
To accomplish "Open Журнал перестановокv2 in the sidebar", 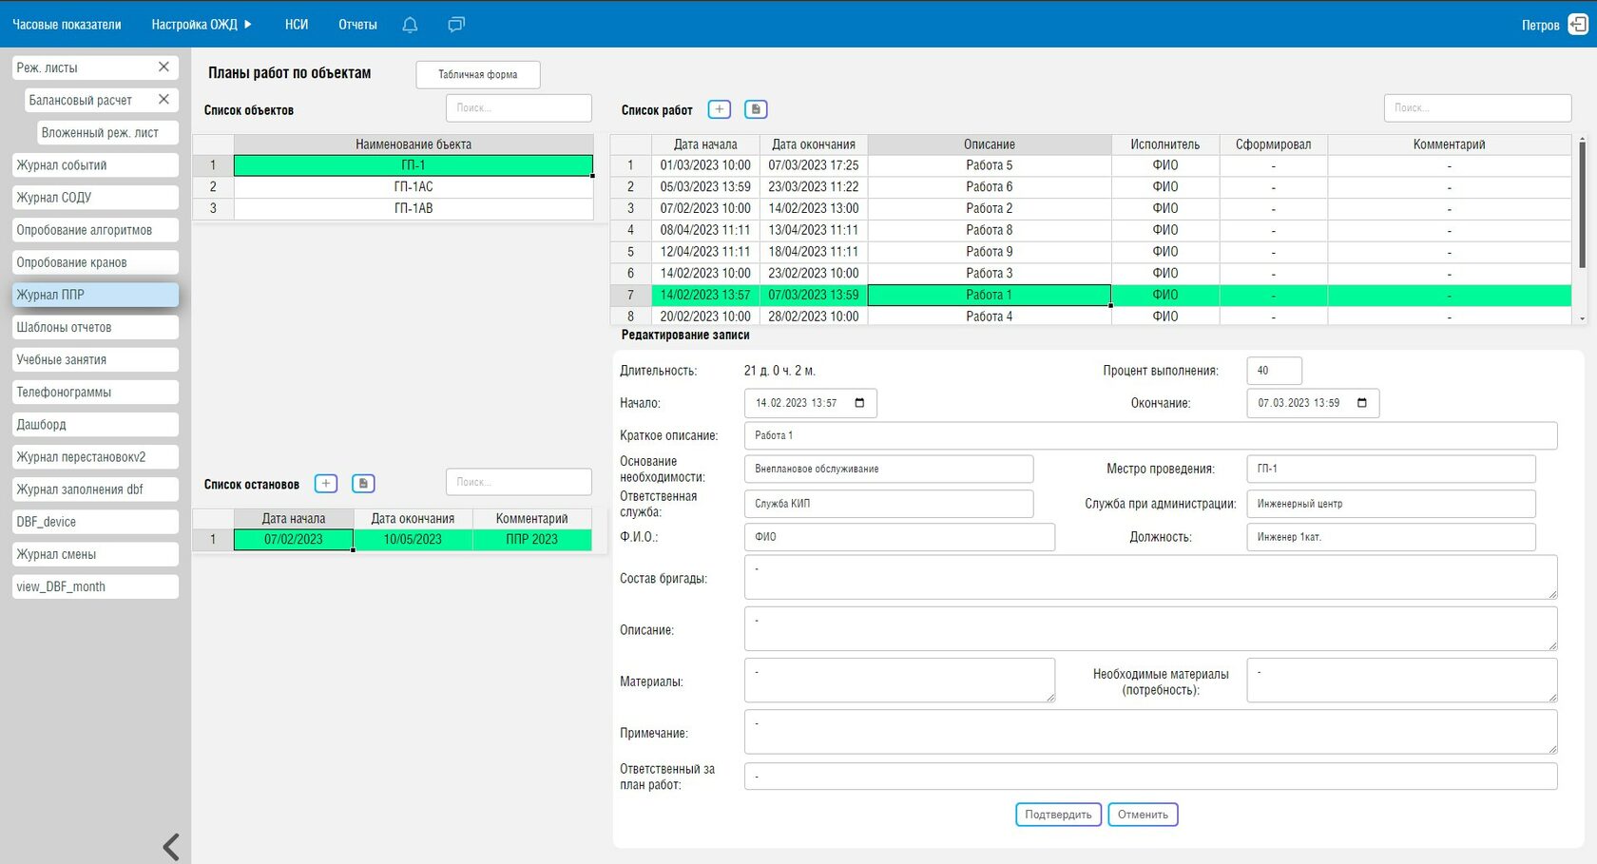I will pos(95,456).
